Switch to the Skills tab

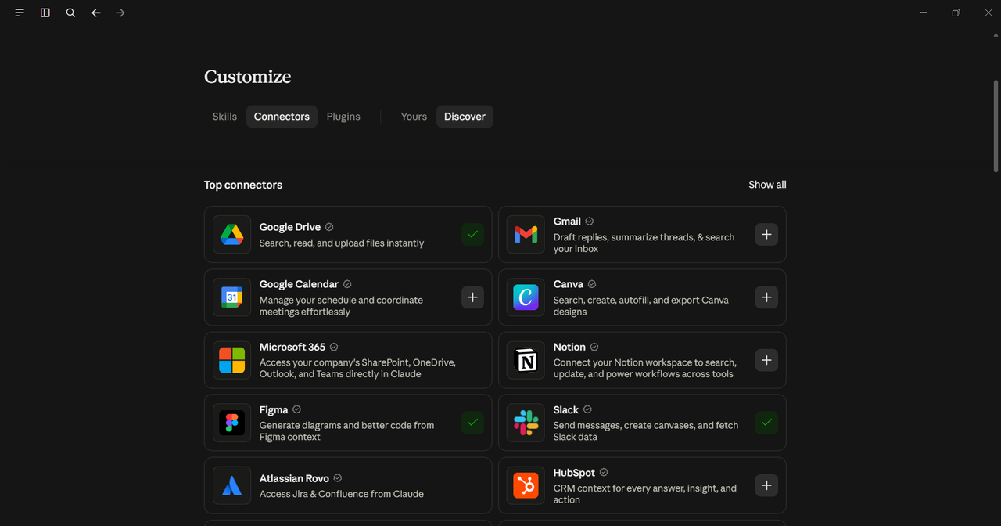click(x=224, y=117)
